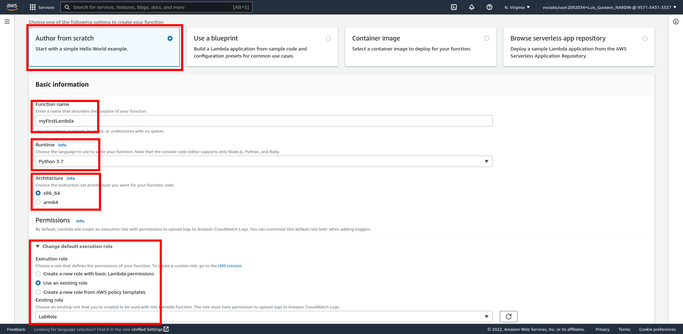Collapse Change default execution role section
The width and height of the screenshot is (683, 334).
pyautogui.click(x=74, y=247)
